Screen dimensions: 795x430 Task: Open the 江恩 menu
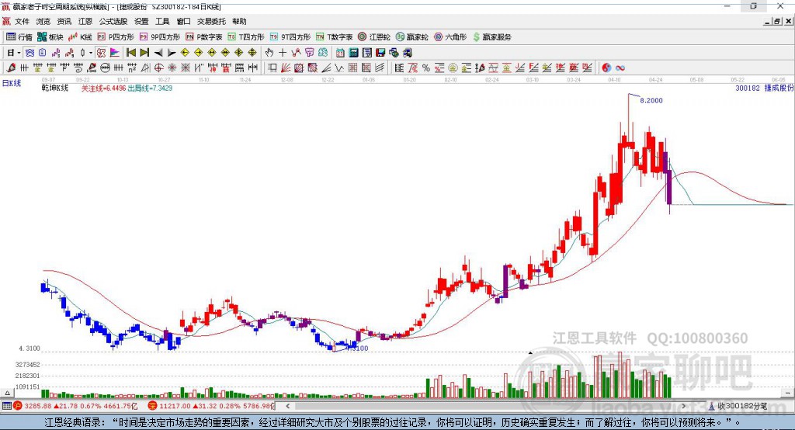(85, 21)
